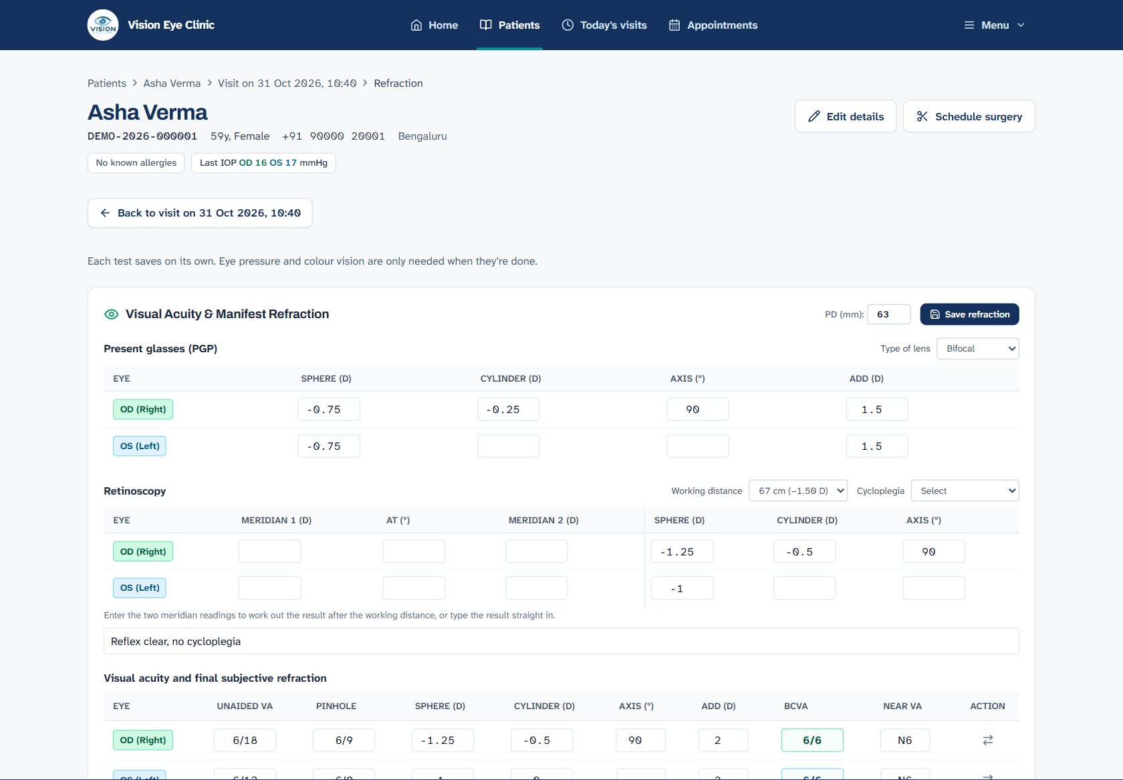Click PGP OD axis field
The height and width of the screenshot is (780, 1123).
click(698, 409)
